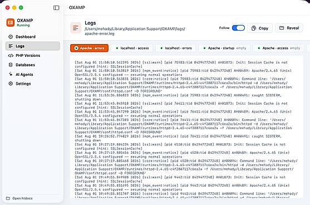Click the Apache - errors tab play icon
Image resolution: width=310 pixels, height=205 pixels.
[x=76, y=48]
